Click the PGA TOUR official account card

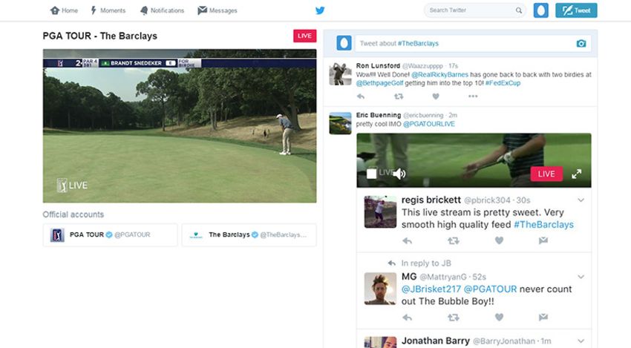(110, 234)
